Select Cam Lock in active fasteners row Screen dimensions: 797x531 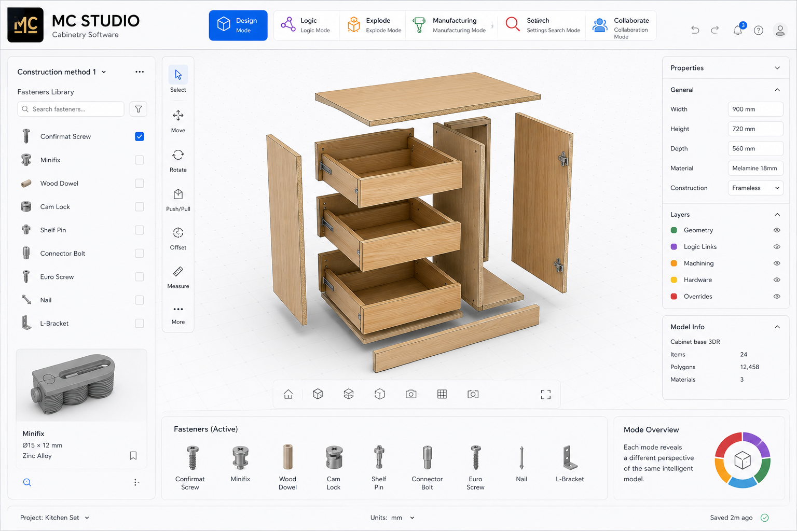334,467
